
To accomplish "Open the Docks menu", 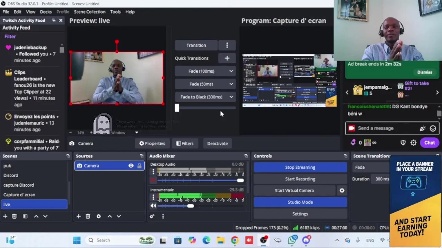I will click(46, 12).
